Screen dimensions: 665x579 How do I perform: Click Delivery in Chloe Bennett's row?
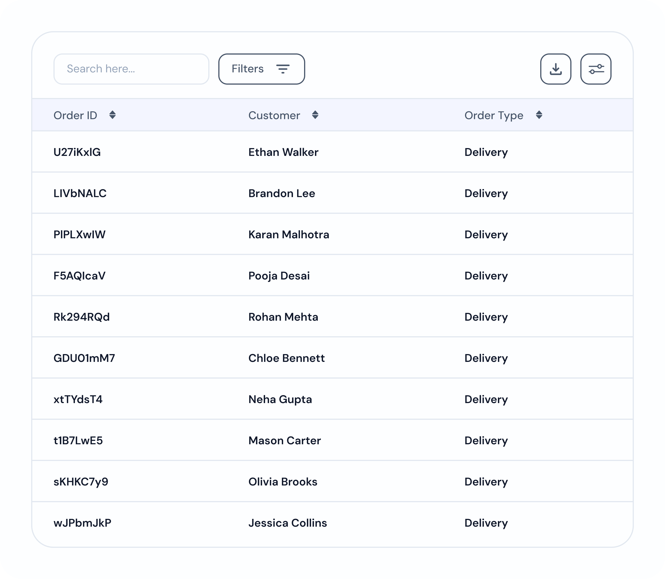(x=486, y=358)
